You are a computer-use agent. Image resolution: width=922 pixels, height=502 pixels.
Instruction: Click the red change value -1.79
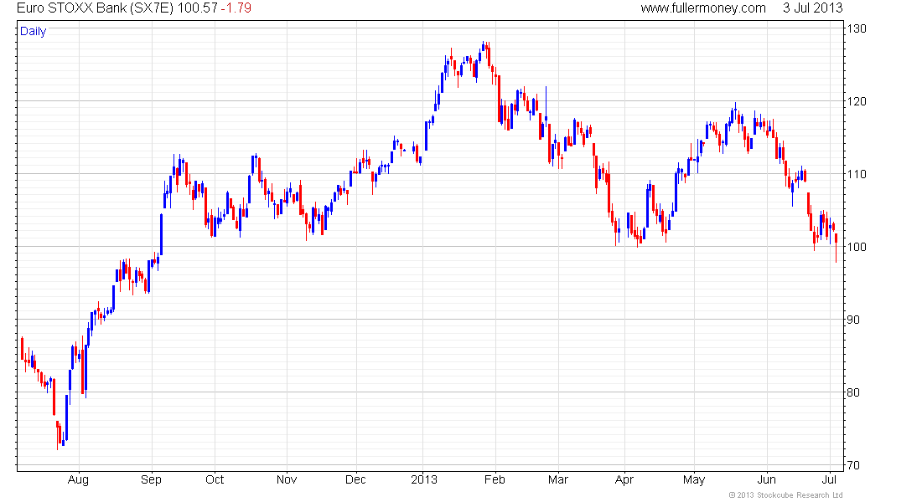[x=236, y=8]
